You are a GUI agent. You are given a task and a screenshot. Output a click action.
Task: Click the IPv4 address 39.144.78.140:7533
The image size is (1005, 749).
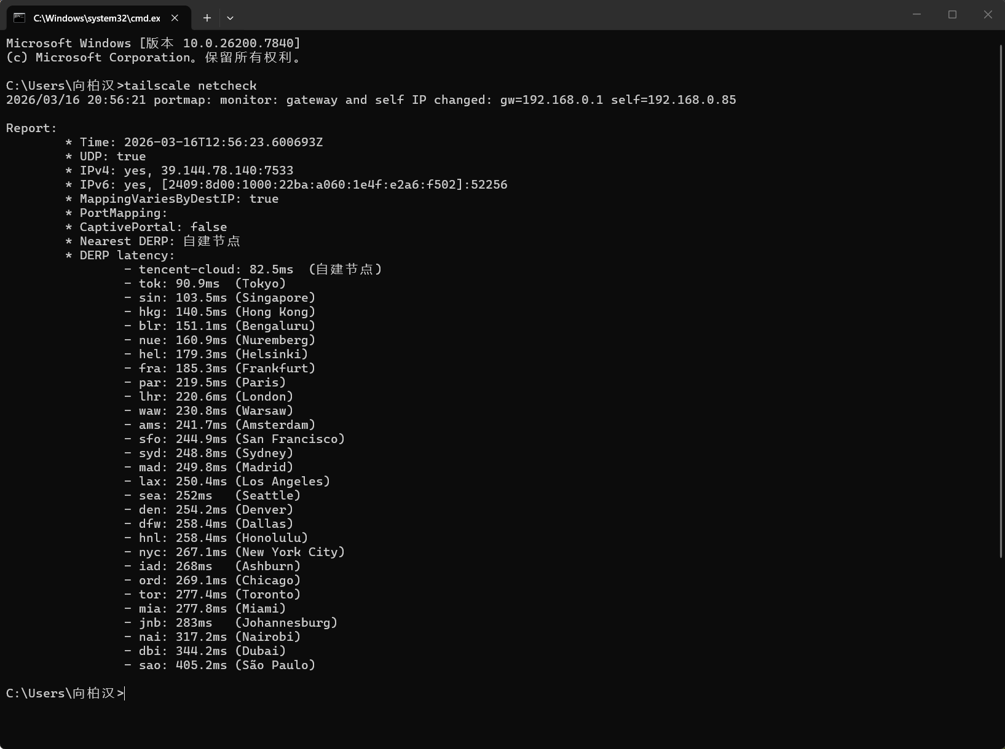coord(227,171)
